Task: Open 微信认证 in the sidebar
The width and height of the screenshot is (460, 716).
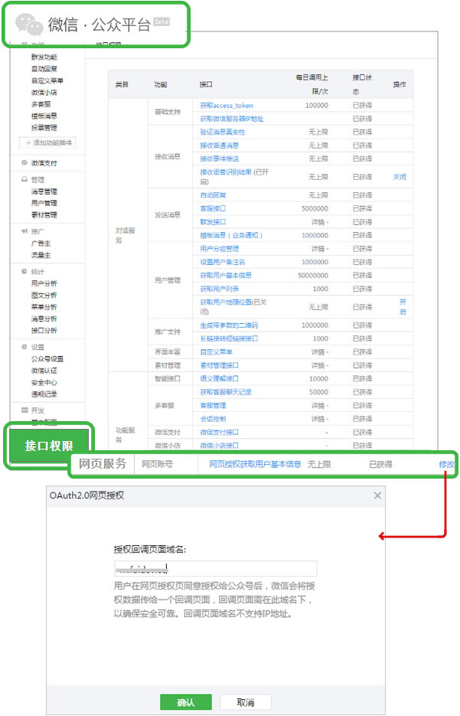Action: point(44,371)
